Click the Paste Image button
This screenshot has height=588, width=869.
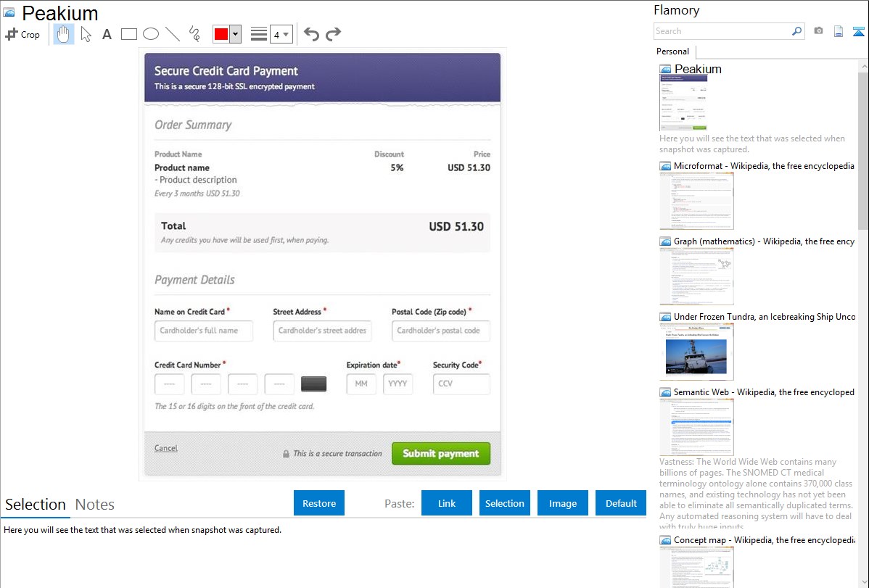coord(562,503)
